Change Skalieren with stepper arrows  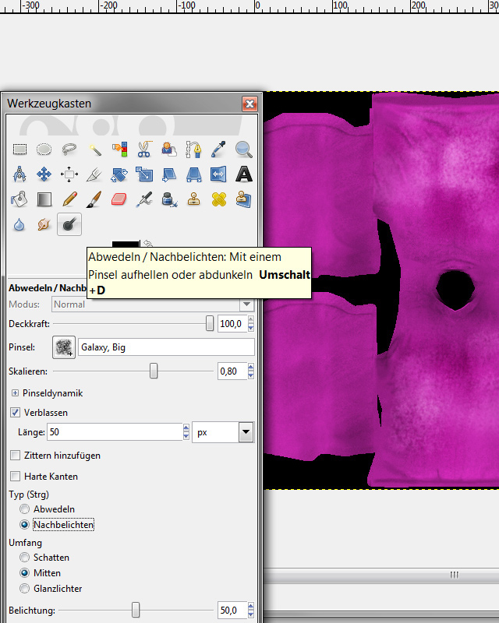coord(251,371)
